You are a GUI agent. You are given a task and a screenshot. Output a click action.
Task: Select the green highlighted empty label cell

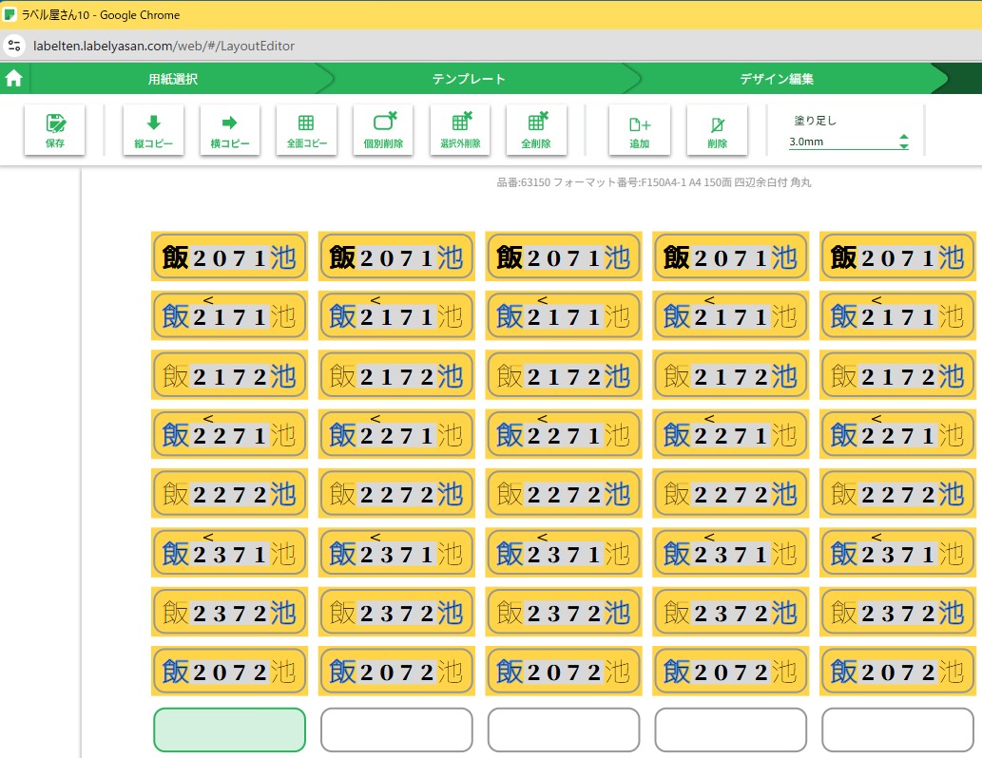tap(229, 730)
